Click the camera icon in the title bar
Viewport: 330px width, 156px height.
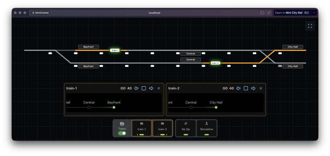coord(262,13)
